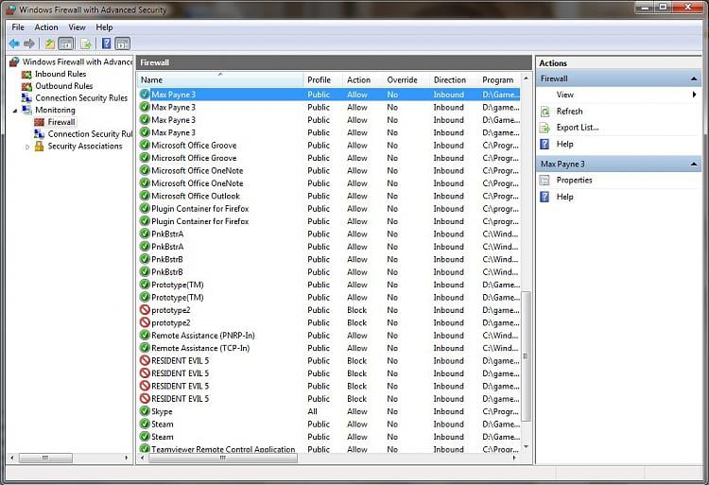This screenshot has height=485, width=709.
Task: Select Teamviewer Remote Control Application rule
Action: (329, 449)
